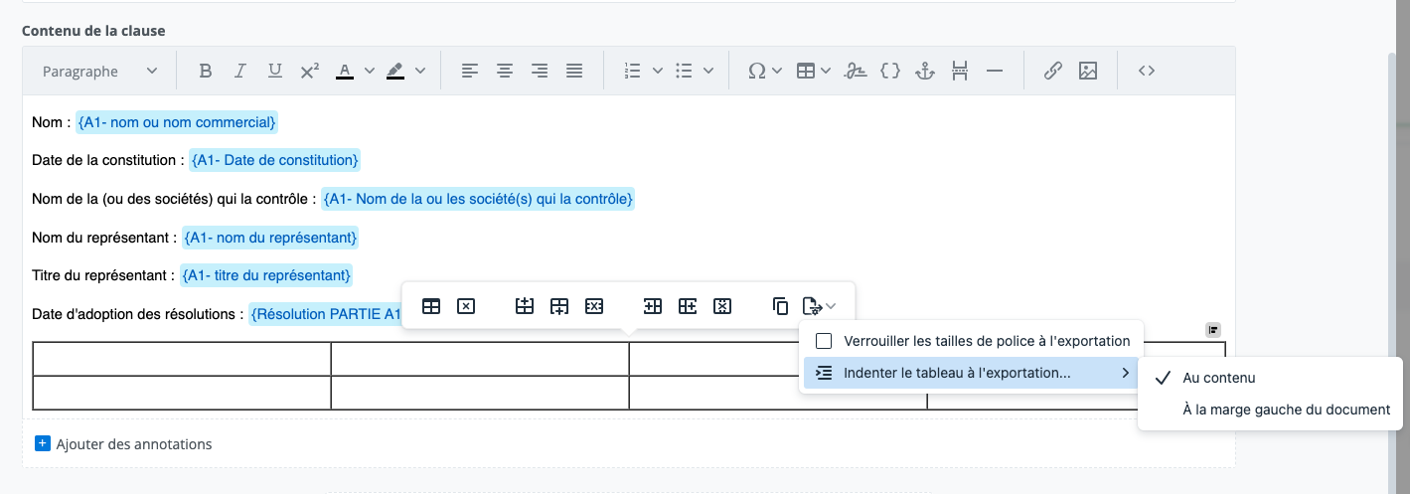Insert an anchor using the anchor icon
The width and height of the screenshot is (1410, 494).
[925, 71]
